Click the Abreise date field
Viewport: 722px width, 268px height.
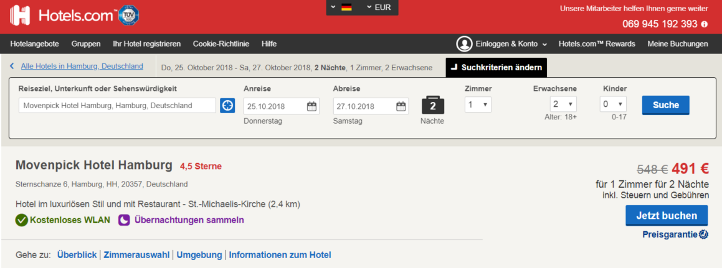[x=371, y=106]
